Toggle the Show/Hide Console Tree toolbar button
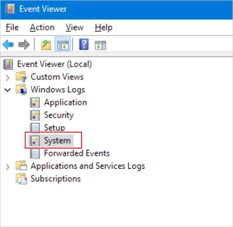This screenshot has width=233, height=227. coord(63,44)
